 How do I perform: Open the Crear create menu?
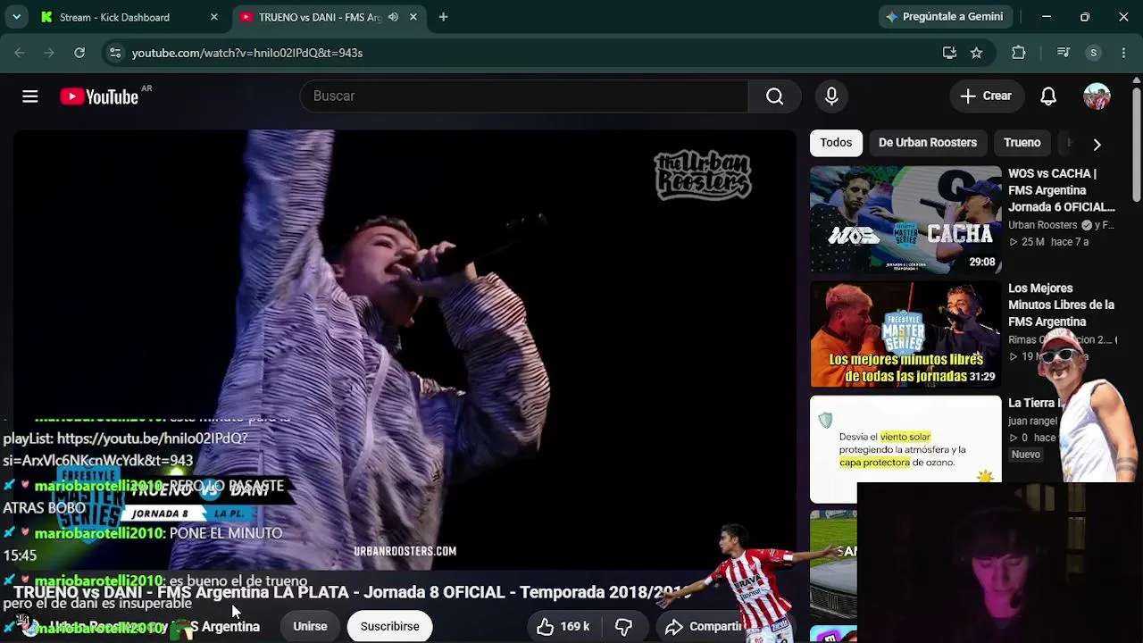click(986, 96)
